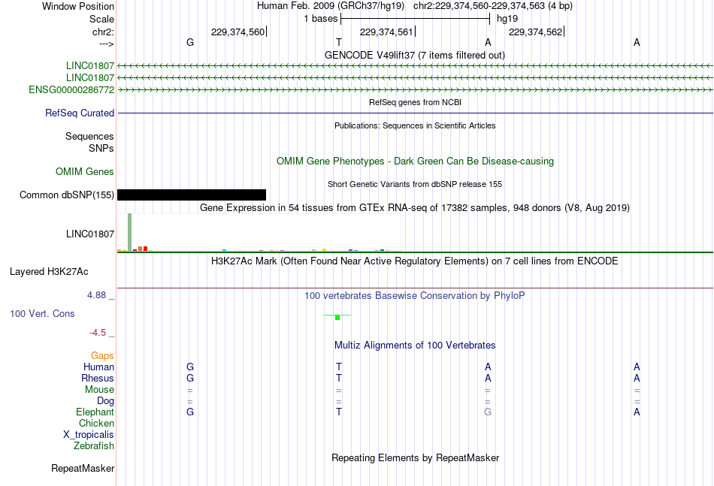Click the Elephant alignment row label
Image resolution: width=714 pixels, height=486 pixels.
click(95, 412)
